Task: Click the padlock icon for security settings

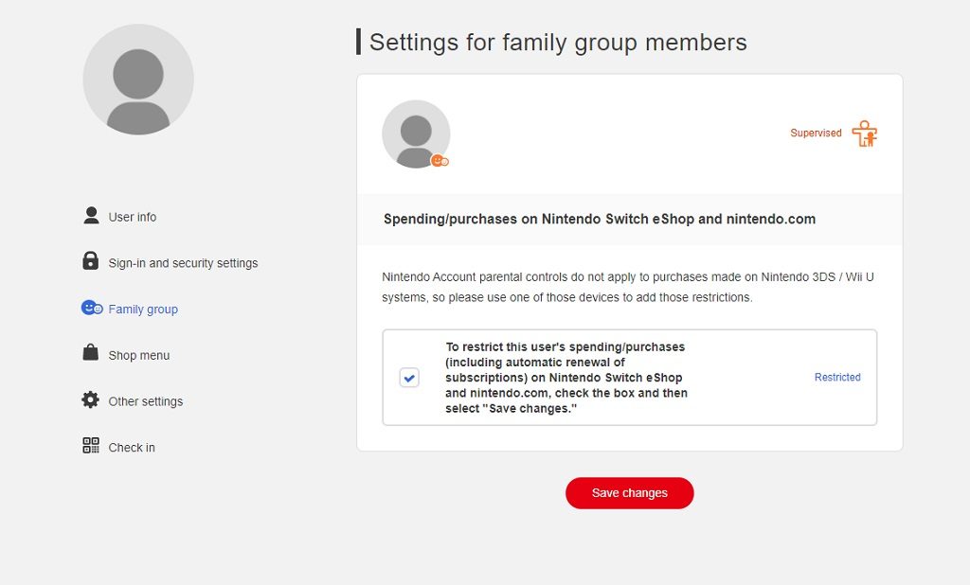Action: [x=90, y=261]
